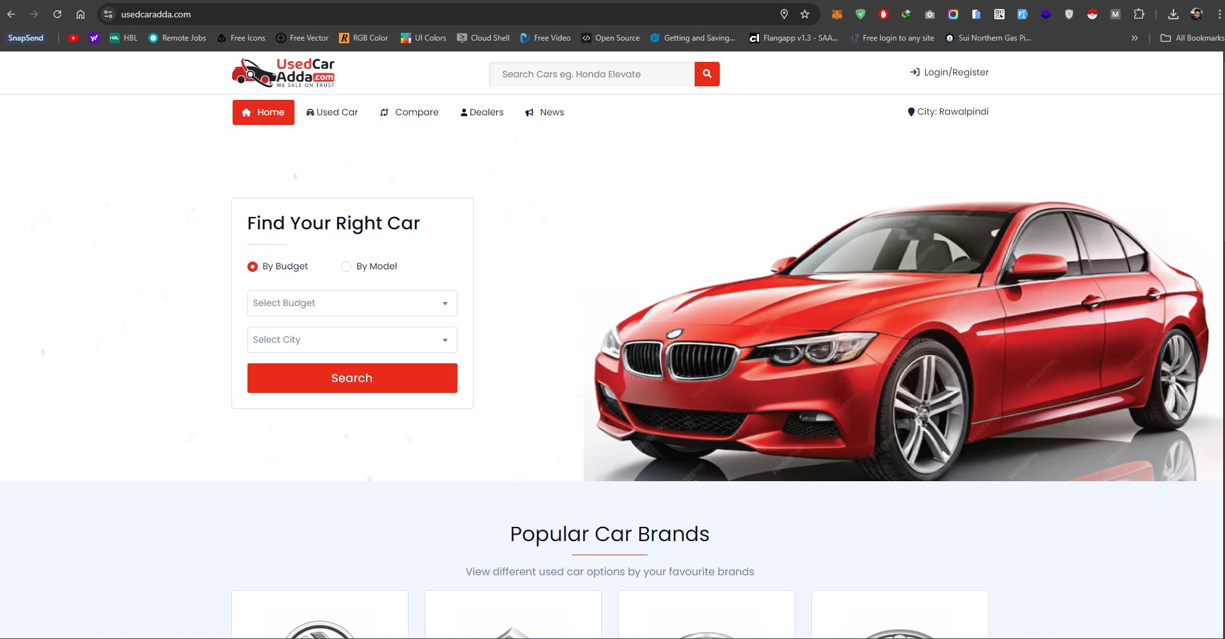Viewport: 1225px width, 639px height.
Task: Click the Login/Register link
Action: 949,72
